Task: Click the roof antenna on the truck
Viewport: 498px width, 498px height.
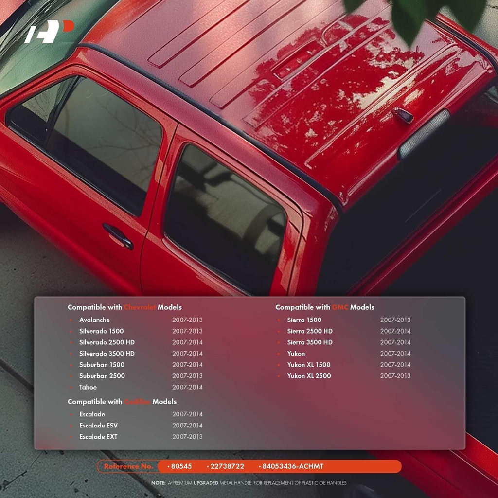Action: (x=402, y=115)
